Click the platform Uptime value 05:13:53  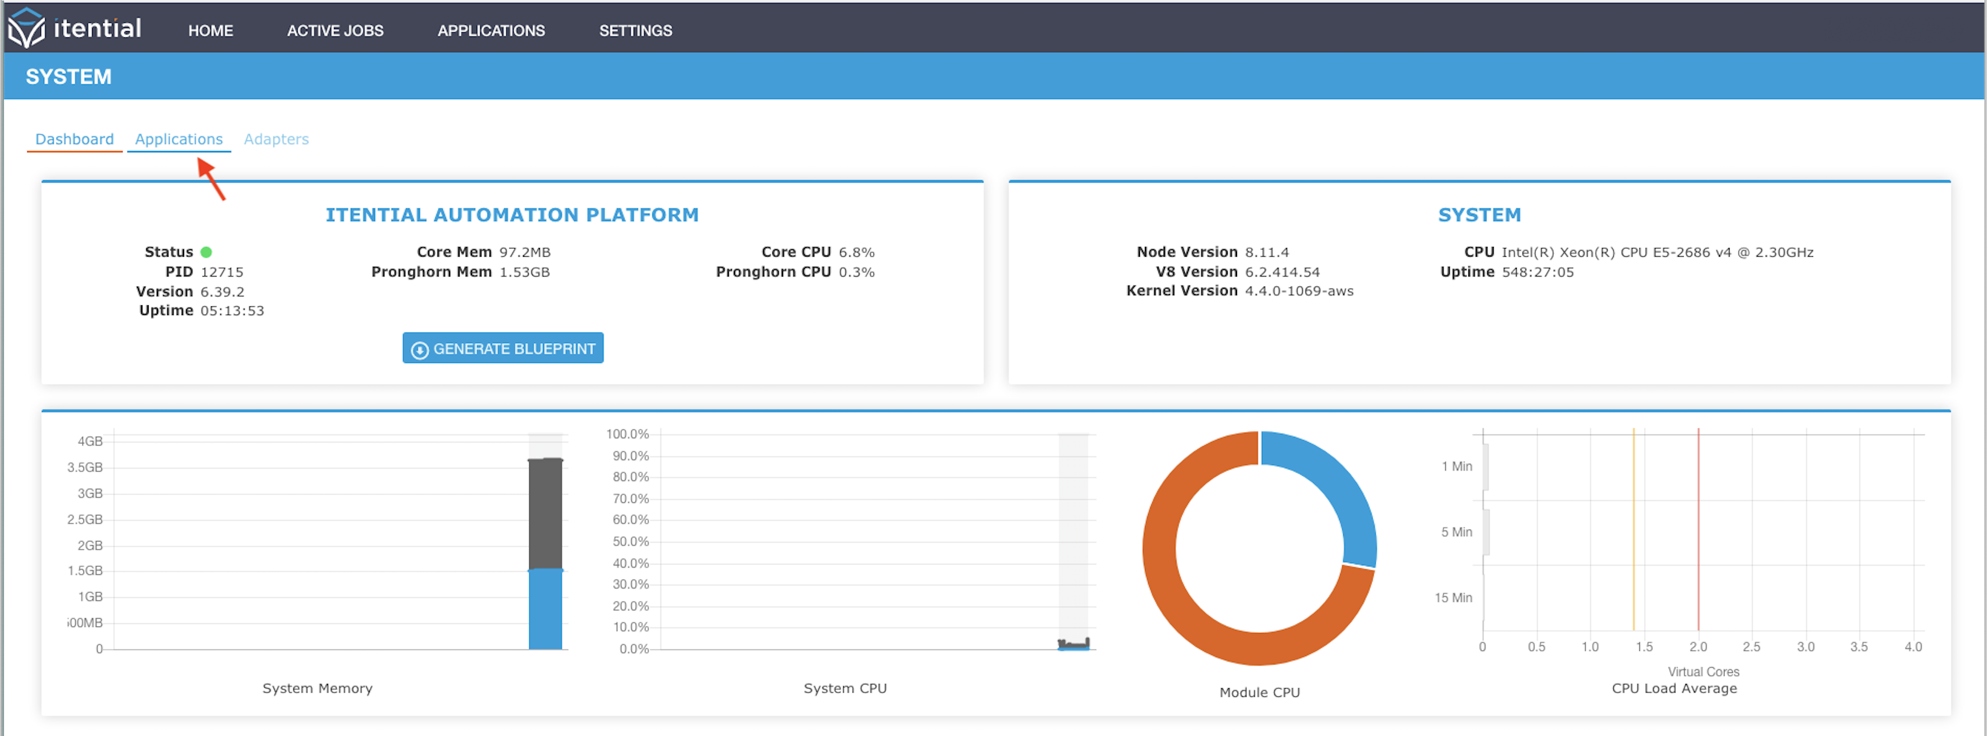coord(232,311)
